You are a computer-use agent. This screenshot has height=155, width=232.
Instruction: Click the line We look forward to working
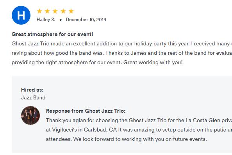127,139
